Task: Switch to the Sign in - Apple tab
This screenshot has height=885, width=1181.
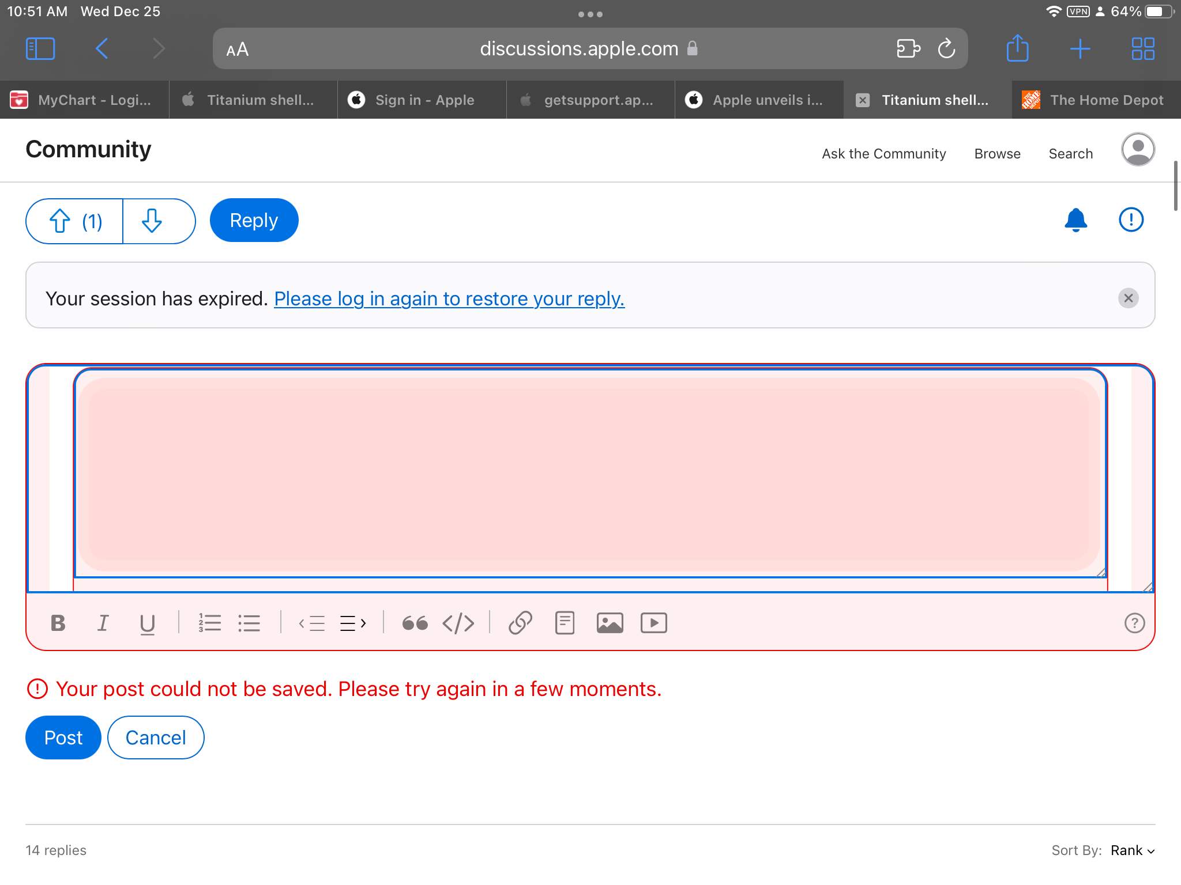Action: pos(422,100)
